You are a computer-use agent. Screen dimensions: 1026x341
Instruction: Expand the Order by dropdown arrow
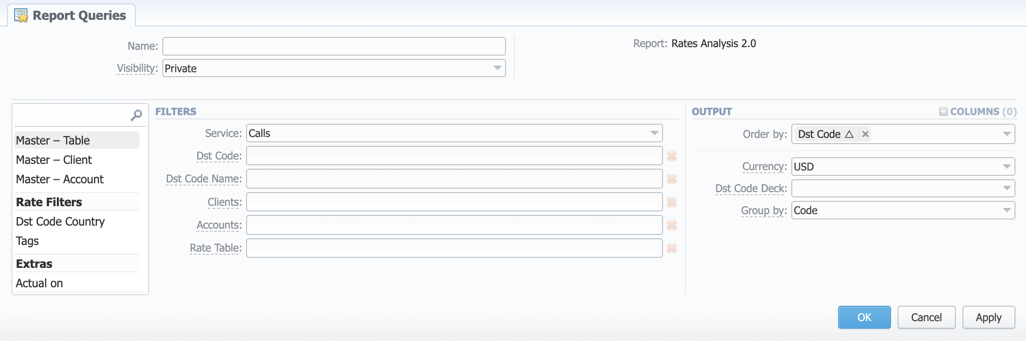(1007, 134)
